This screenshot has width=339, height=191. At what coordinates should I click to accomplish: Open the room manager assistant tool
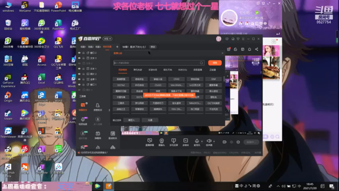click(98, 107)
